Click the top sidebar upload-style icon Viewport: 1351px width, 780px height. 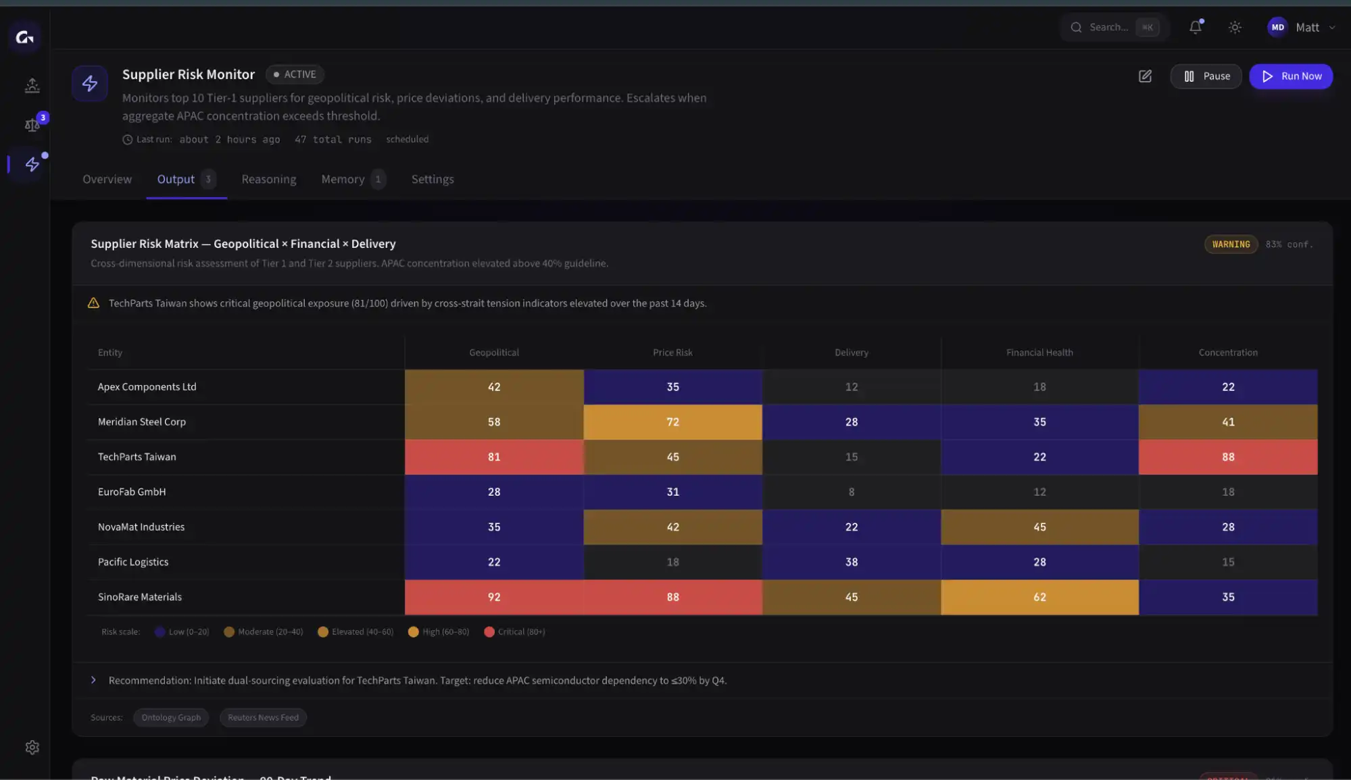32,85
